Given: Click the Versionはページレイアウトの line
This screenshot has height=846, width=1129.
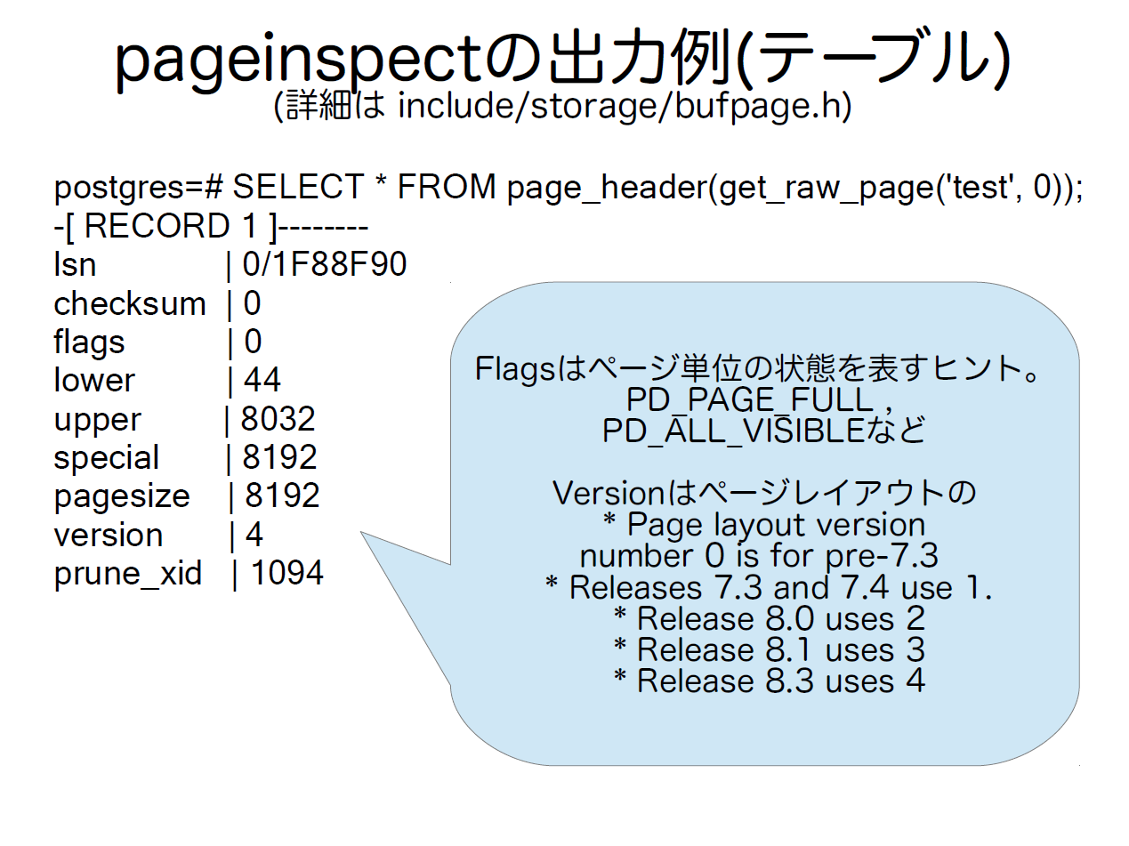Looking at the screenshot, I should click(765, 493).
